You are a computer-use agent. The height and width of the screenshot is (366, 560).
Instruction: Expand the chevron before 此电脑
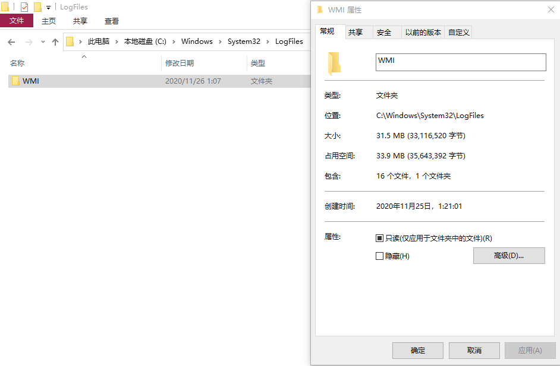pyautogui.click(x=80, y=42)
